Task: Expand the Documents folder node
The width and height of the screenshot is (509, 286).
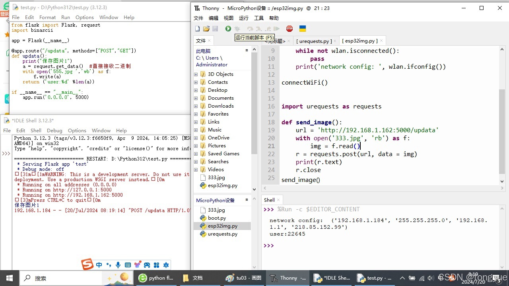Action: pos(196,98)
